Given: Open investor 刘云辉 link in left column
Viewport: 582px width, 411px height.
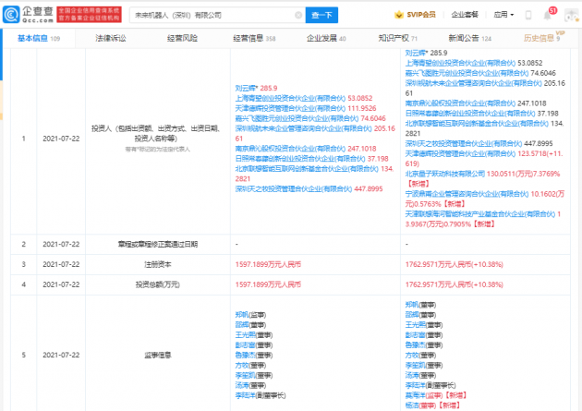Looking at the screenshot, I should pos(248,87).
